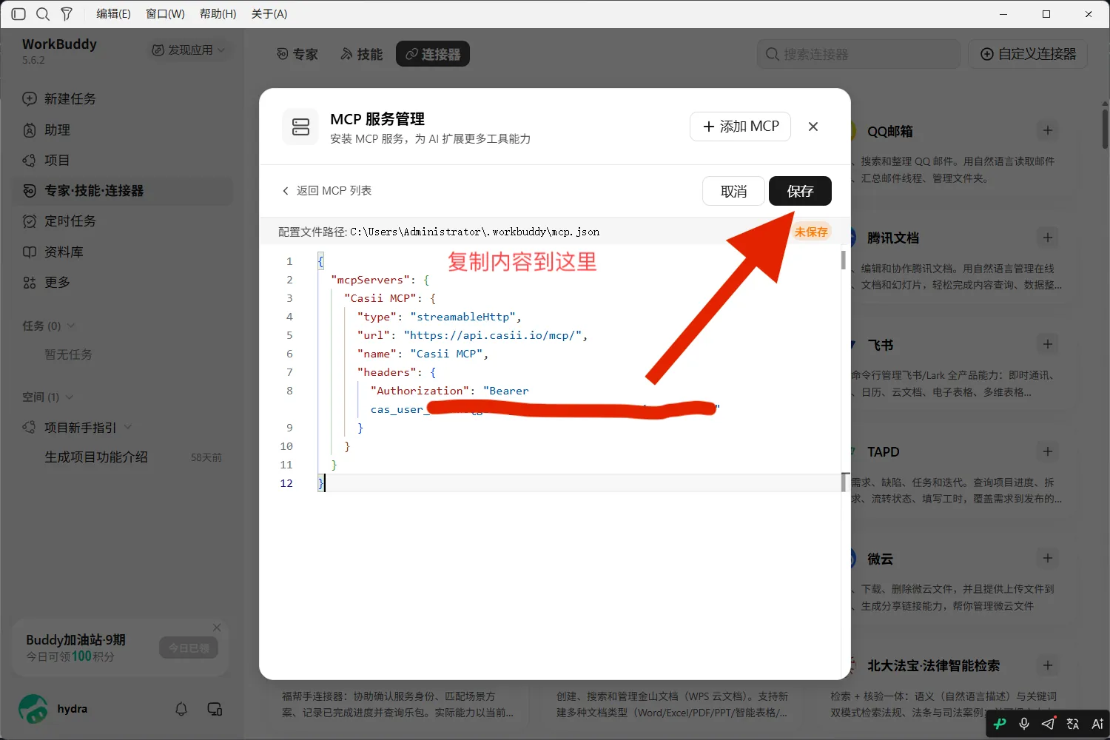Open the 生成项目功能介绍 task row
The width and height of the screenshot is (1110, 740).
(123, 457)
